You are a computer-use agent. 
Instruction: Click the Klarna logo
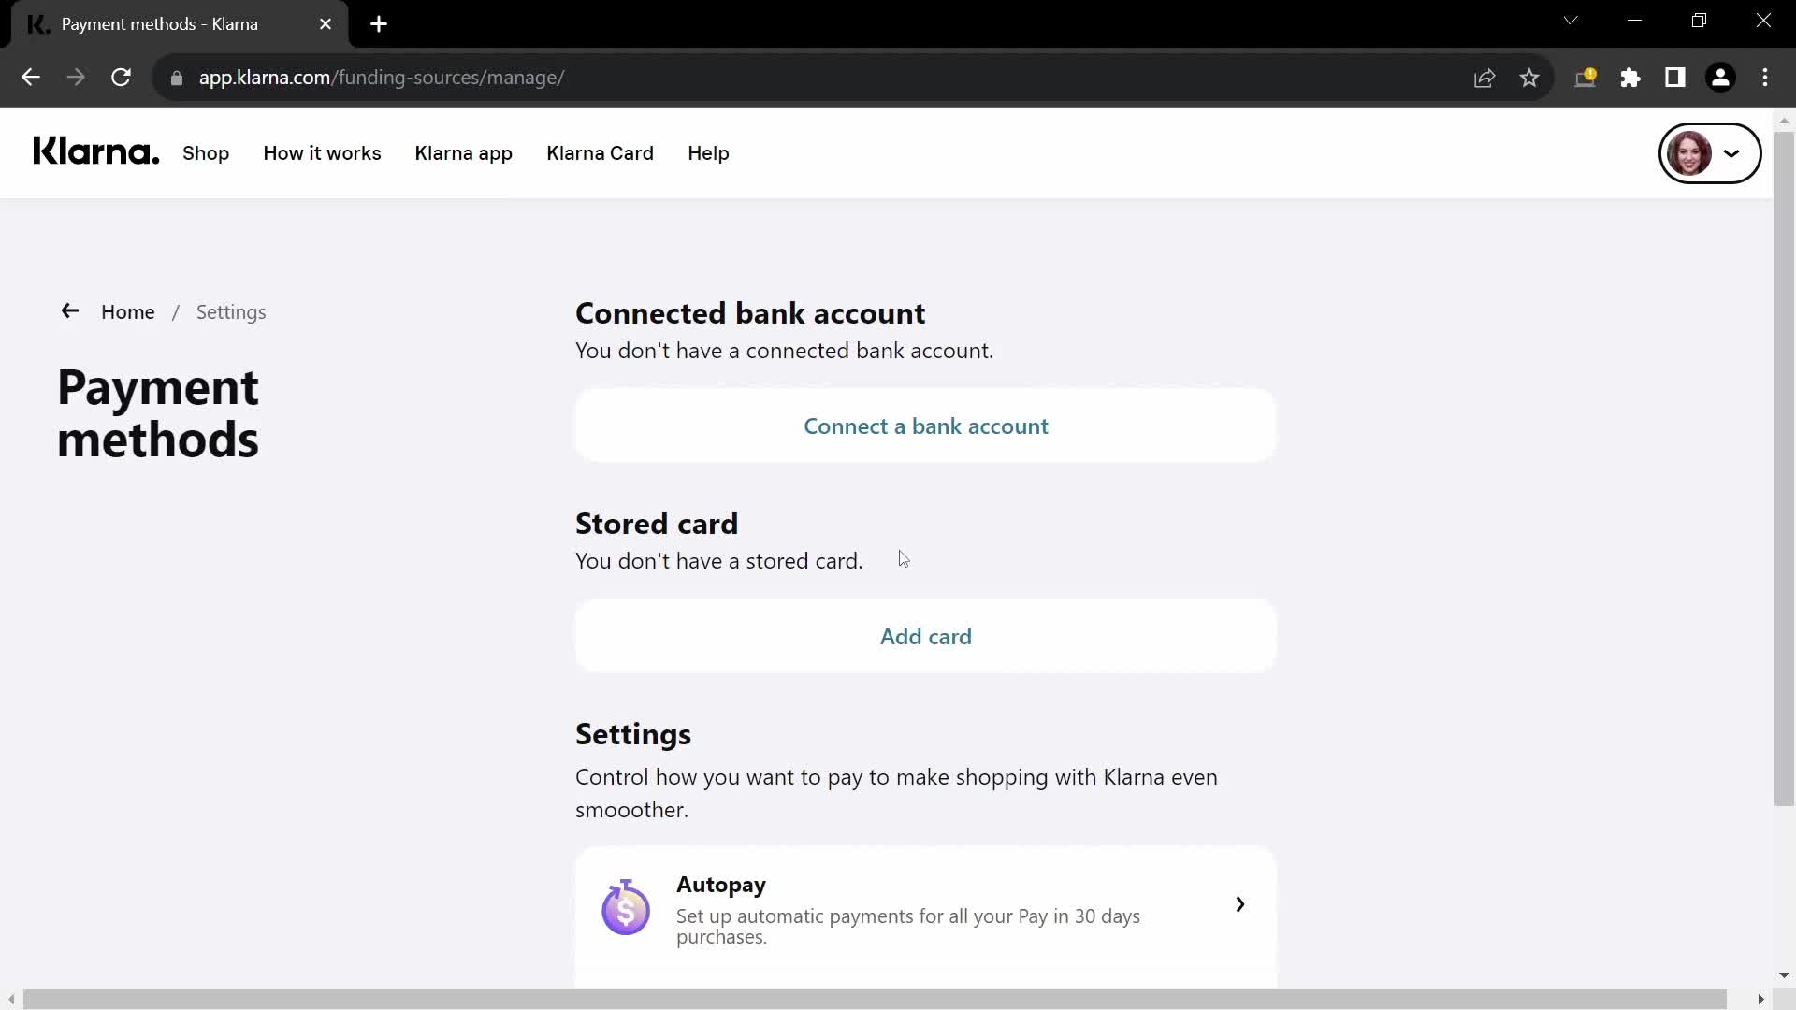[x=95, y=151]
